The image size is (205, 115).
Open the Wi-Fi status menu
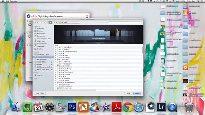tap(167, 1)
